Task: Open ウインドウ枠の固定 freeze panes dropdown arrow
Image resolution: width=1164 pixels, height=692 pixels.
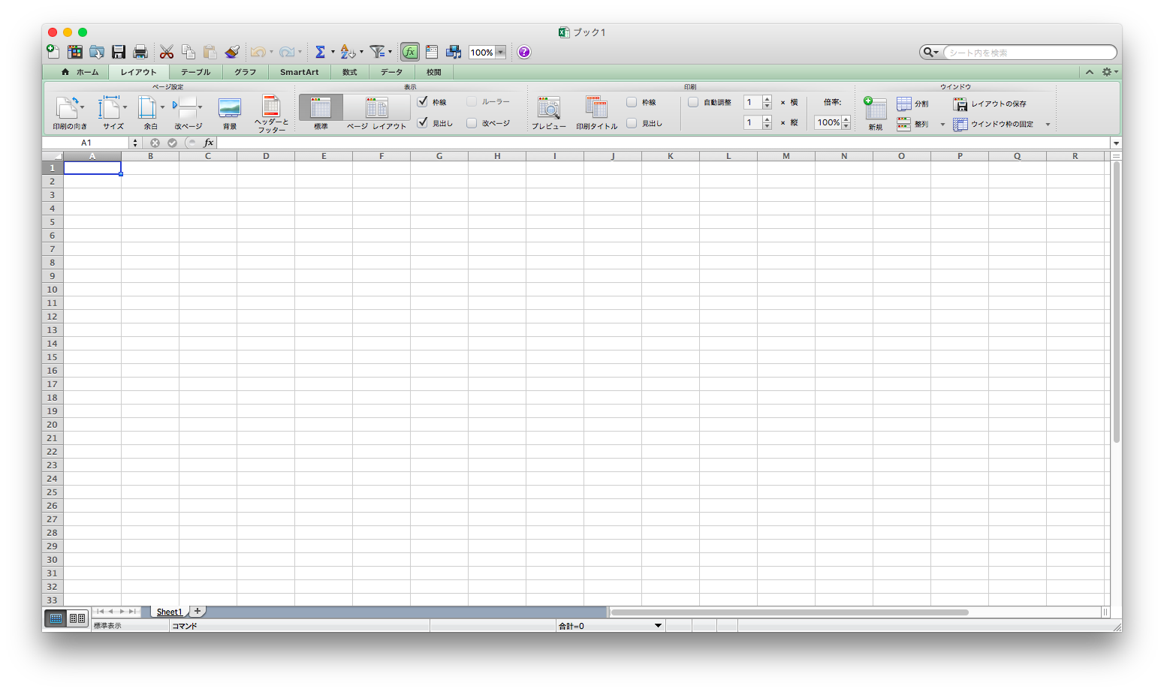Action: click(x=1048, y=125)
